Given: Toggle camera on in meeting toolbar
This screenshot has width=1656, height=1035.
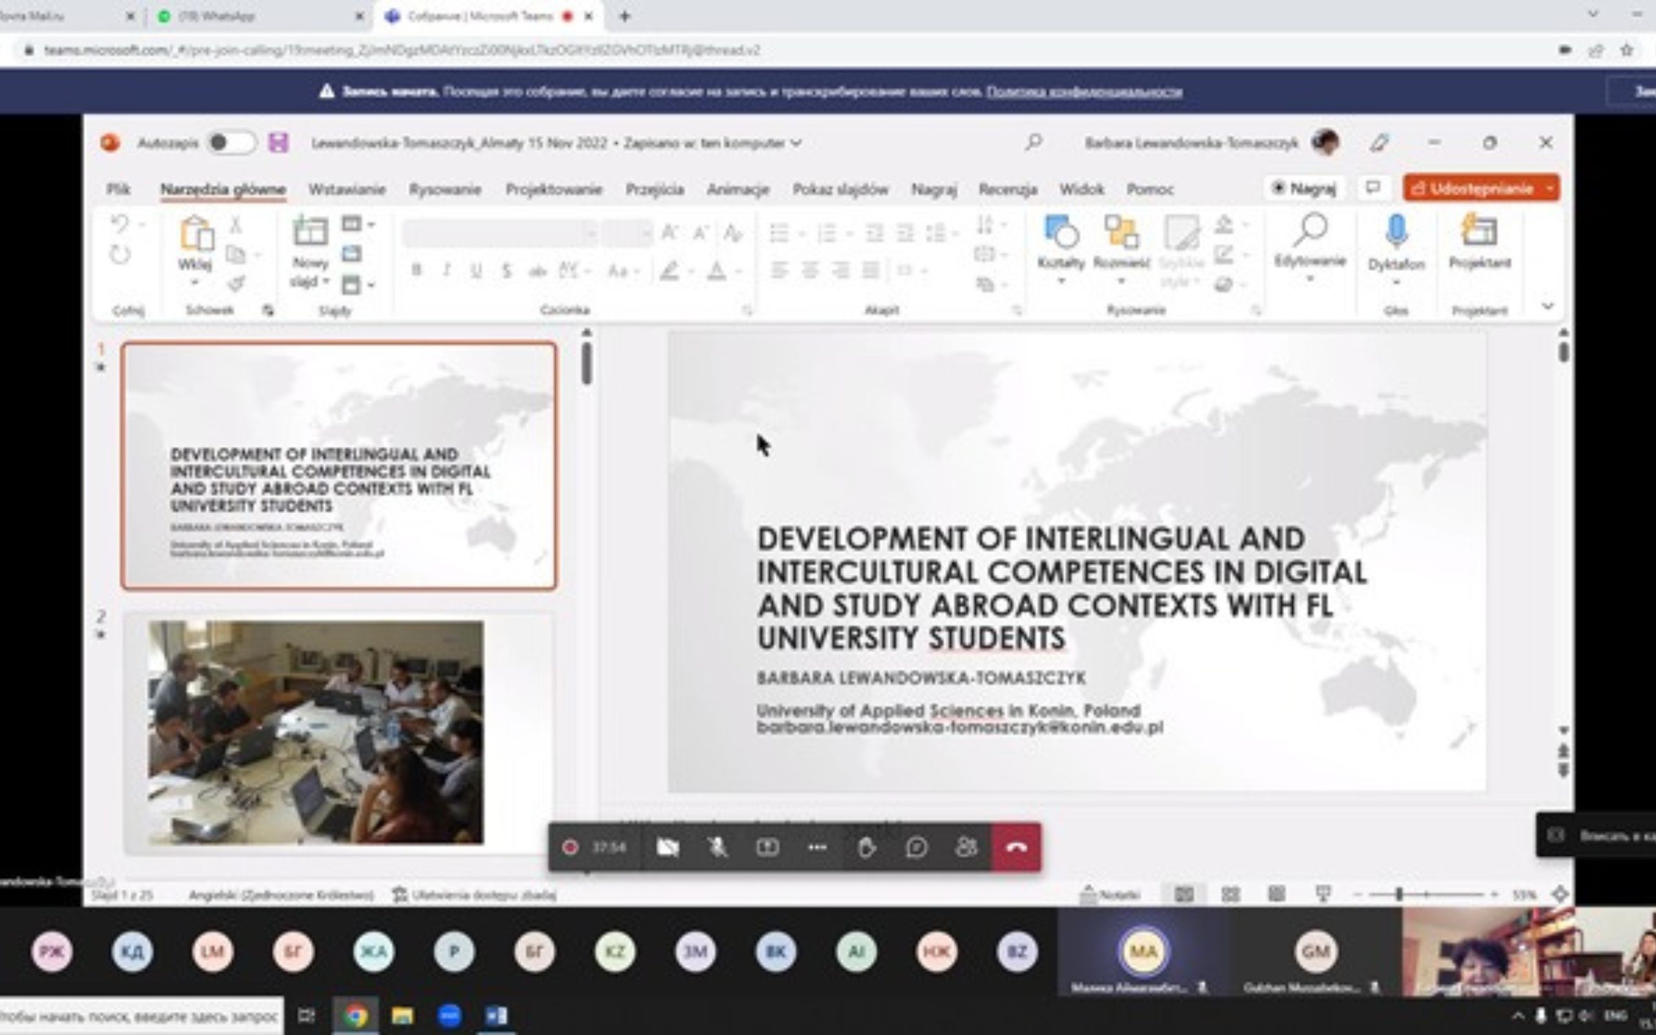Looking at the screenshot, I should [667, 847].
